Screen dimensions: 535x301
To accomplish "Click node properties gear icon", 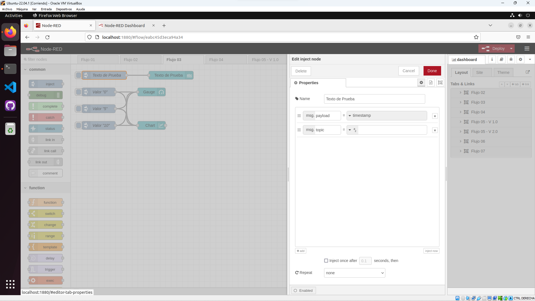I will [421, 82].
